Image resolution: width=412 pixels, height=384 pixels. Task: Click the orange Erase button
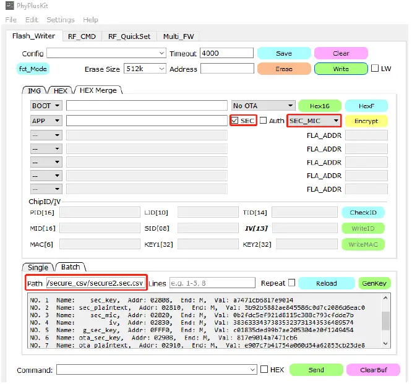(284, 69)
